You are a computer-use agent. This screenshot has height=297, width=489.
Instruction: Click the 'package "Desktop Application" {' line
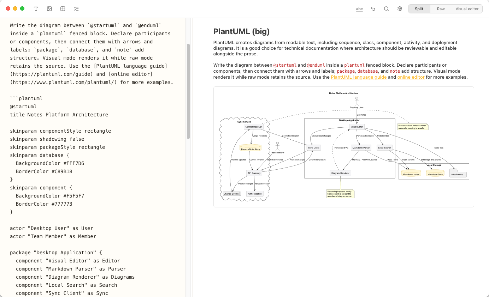coord(56,253)
